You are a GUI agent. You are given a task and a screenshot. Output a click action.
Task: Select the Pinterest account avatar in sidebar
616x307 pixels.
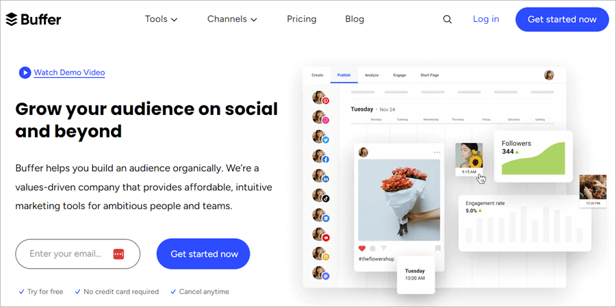tap(320, 97)
